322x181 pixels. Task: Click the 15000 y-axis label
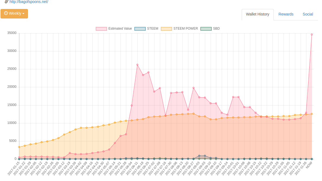click(12, 105)
